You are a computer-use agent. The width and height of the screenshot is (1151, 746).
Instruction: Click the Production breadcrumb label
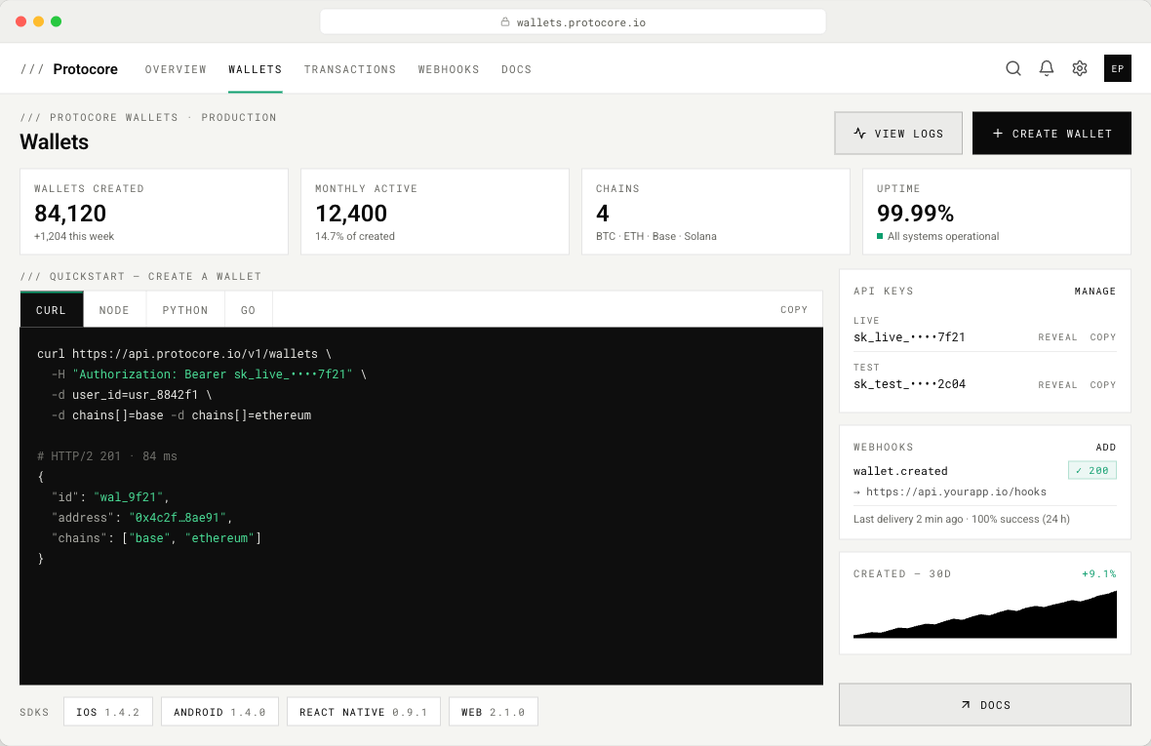click(239, 117)
